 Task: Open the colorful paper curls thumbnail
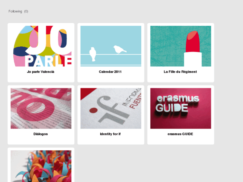pos(41,166)
